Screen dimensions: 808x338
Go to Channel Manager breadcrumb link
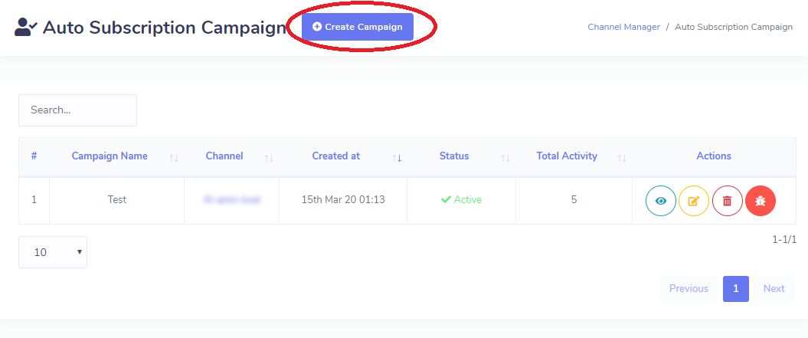[623, 27]
